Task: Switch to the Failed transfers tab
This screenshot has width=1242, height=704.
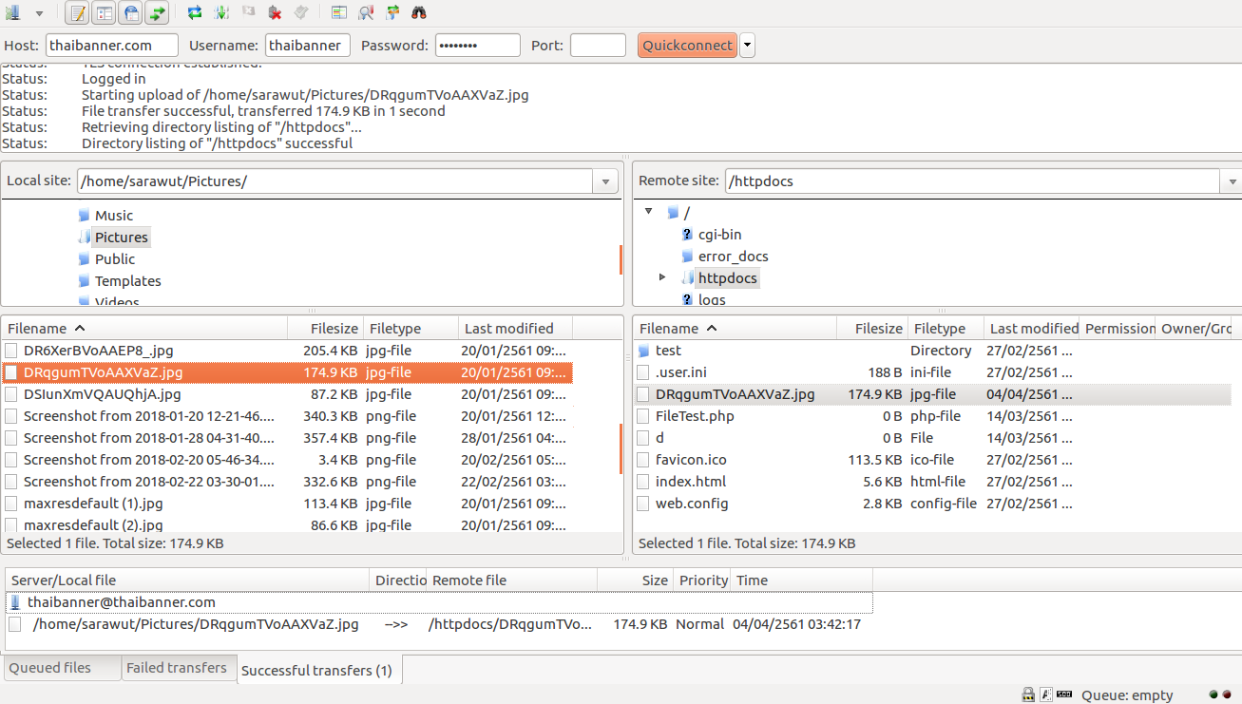Action: click(x=177, y=668)
